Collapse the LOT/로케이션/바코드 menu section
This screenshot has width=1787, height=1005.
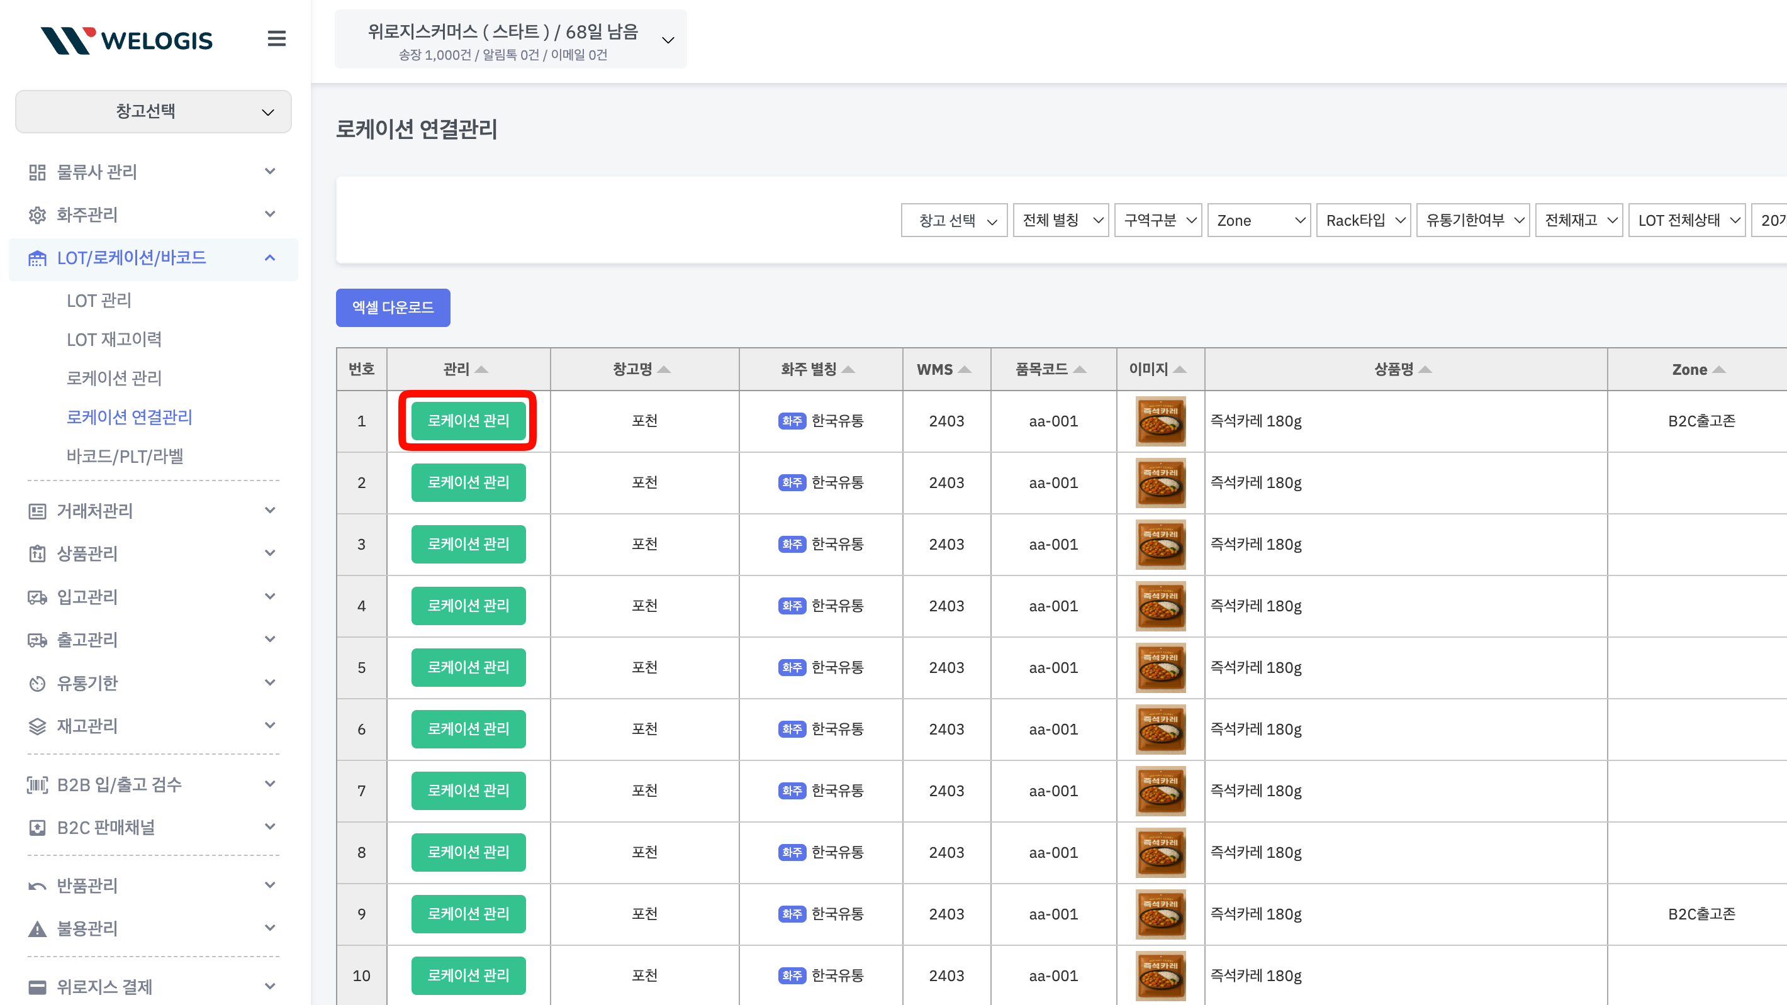coord(270,258)
